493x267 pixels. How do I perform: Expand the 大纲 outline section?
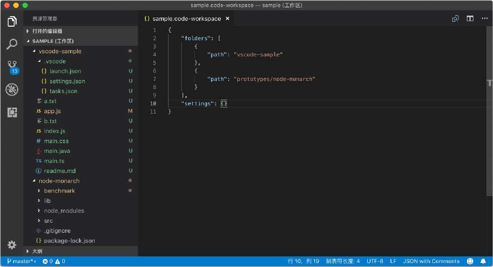click(28, 251)
